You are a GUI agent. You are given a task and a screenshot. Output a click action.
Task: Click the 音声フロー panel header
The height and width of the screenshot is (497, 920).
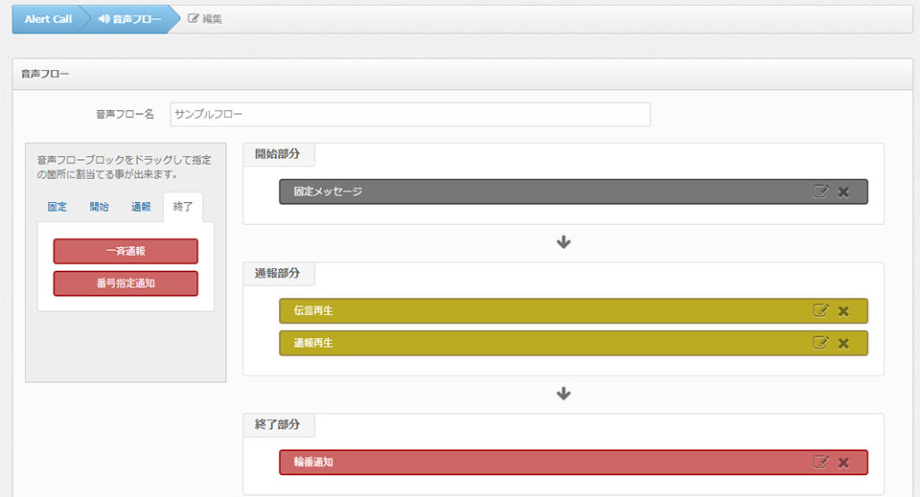pos(462,74)
